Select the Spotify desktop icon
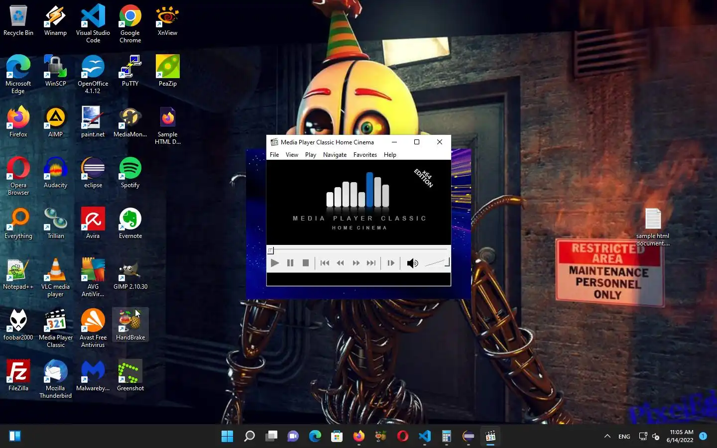The width and height of the screenshot is (717, 448). tap(130, 173)
